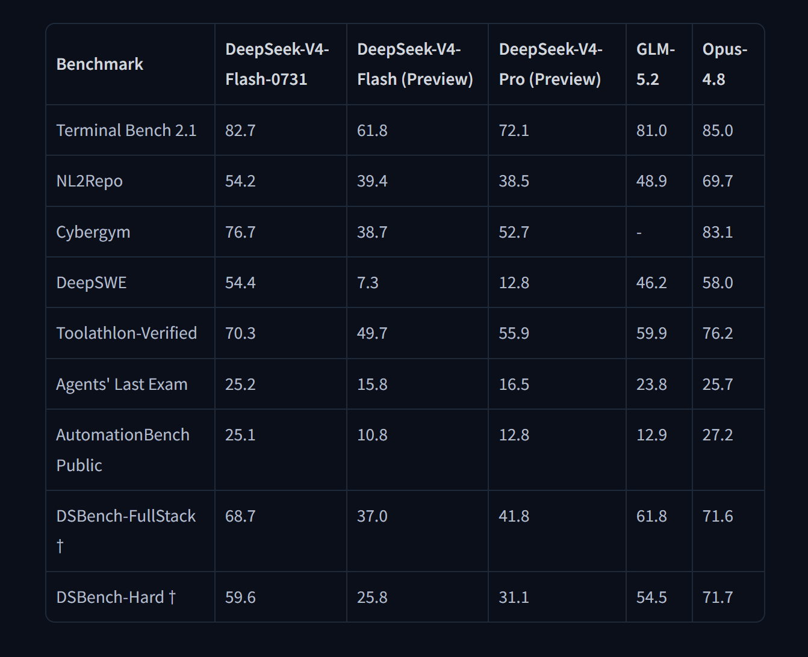Click the "DSBench-Hard †" row label
This screenshot has width=808, height=657.
pos(116,597)
